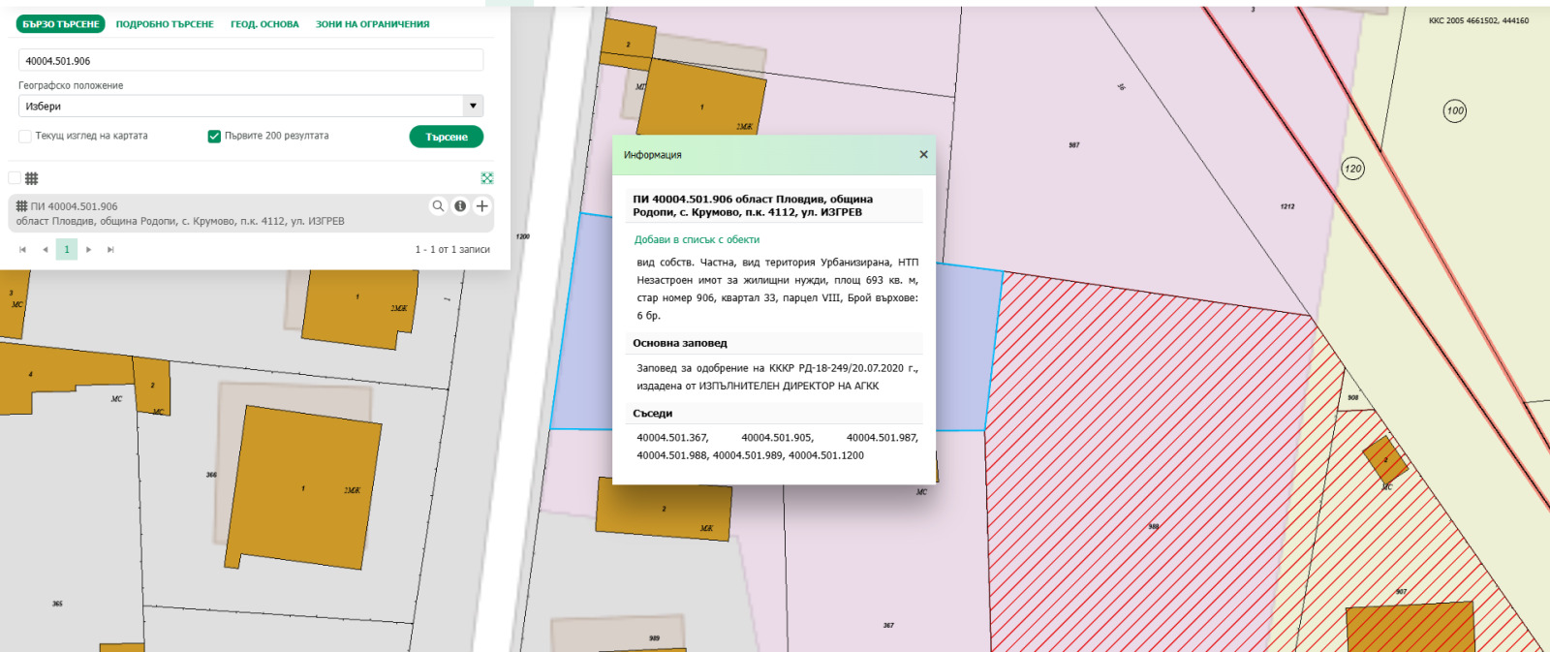Go to the first results page
Viewport: 1550px width, 652px height.
pos(23,250)
